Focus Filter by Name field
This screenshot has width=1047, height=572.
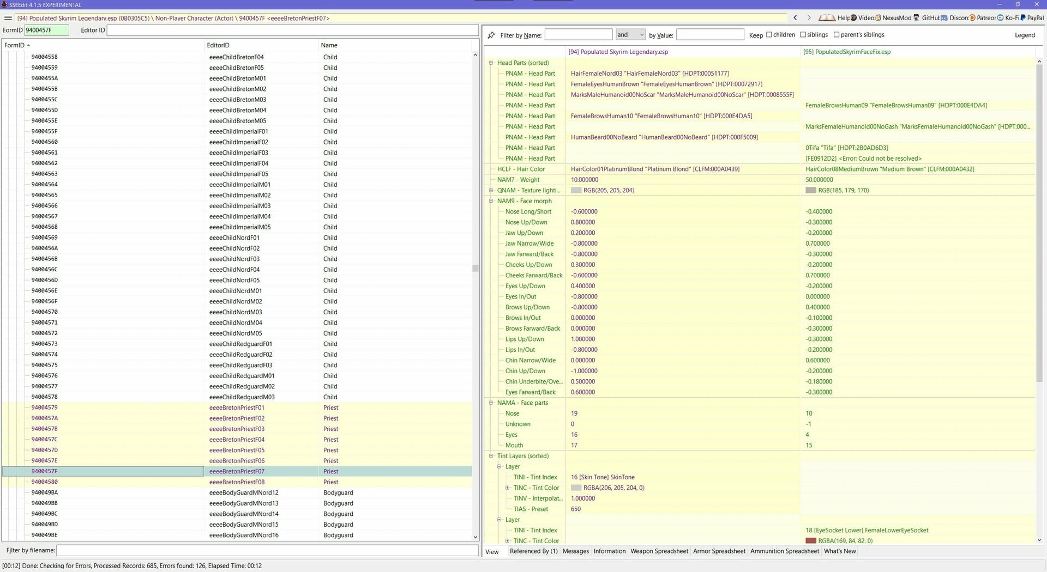point(578,35)
